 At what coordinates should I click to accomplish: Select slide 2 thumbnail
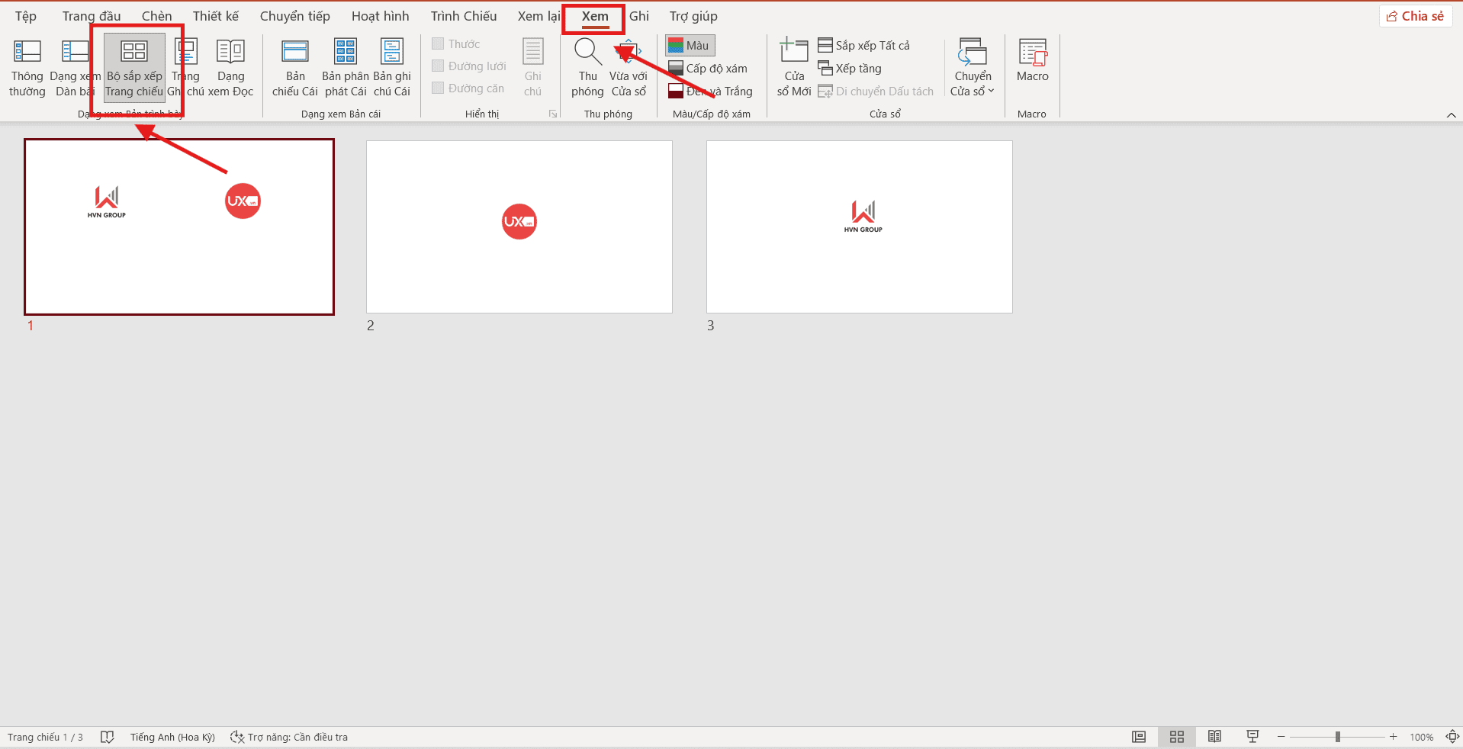pos(519,227)
